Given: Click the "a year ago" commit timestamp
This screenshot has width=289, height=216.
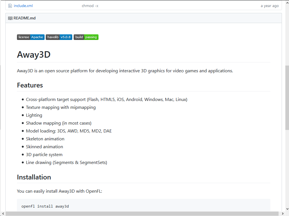Looking at the screenshot, I should click(x=270, y=6).
